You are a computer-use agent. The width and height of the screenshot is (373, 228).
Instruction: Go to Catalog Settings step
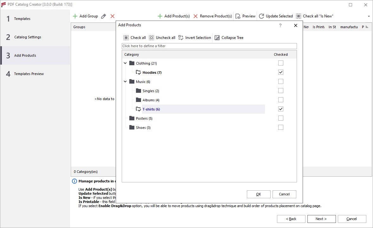tap(28, 37)
